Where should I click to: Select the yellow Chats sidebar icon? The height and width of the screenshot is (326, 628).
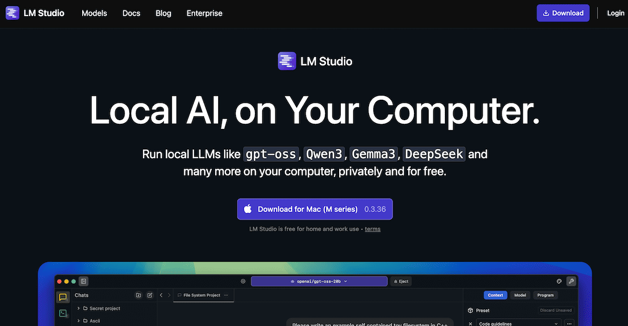pyautogui.click(x=63, y=297)
